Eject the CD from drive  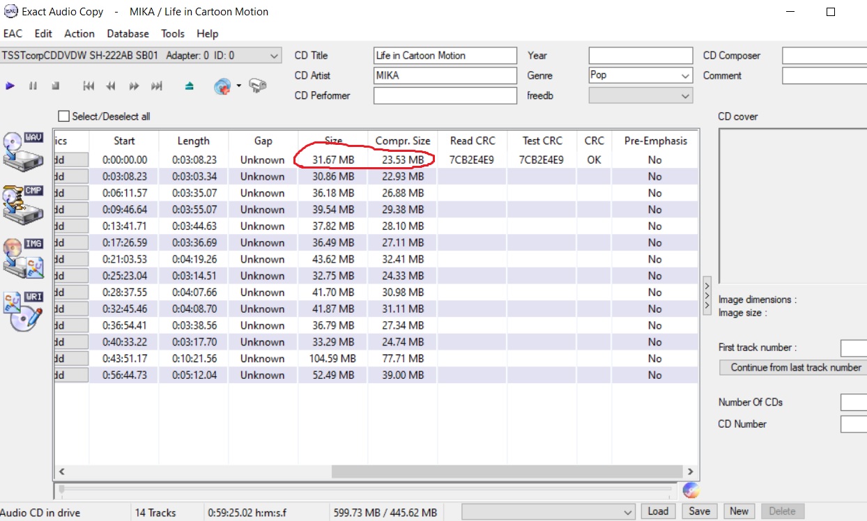190,86
